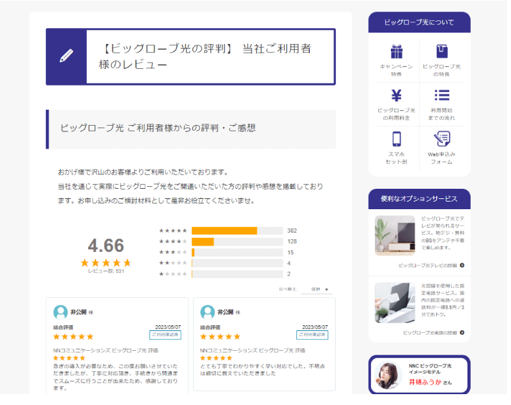Open the list icon for start flow
Viewport: 511px width, 405px height.
[441, 95]
